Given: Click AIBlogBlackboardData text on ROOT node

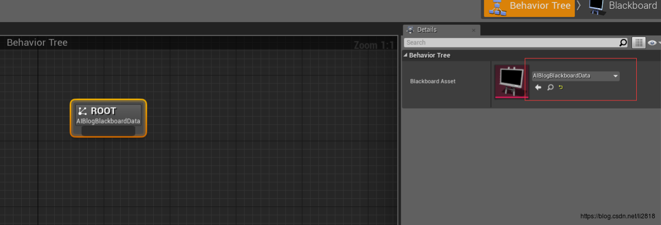Looking at the screenshot, I should (108, 121).
